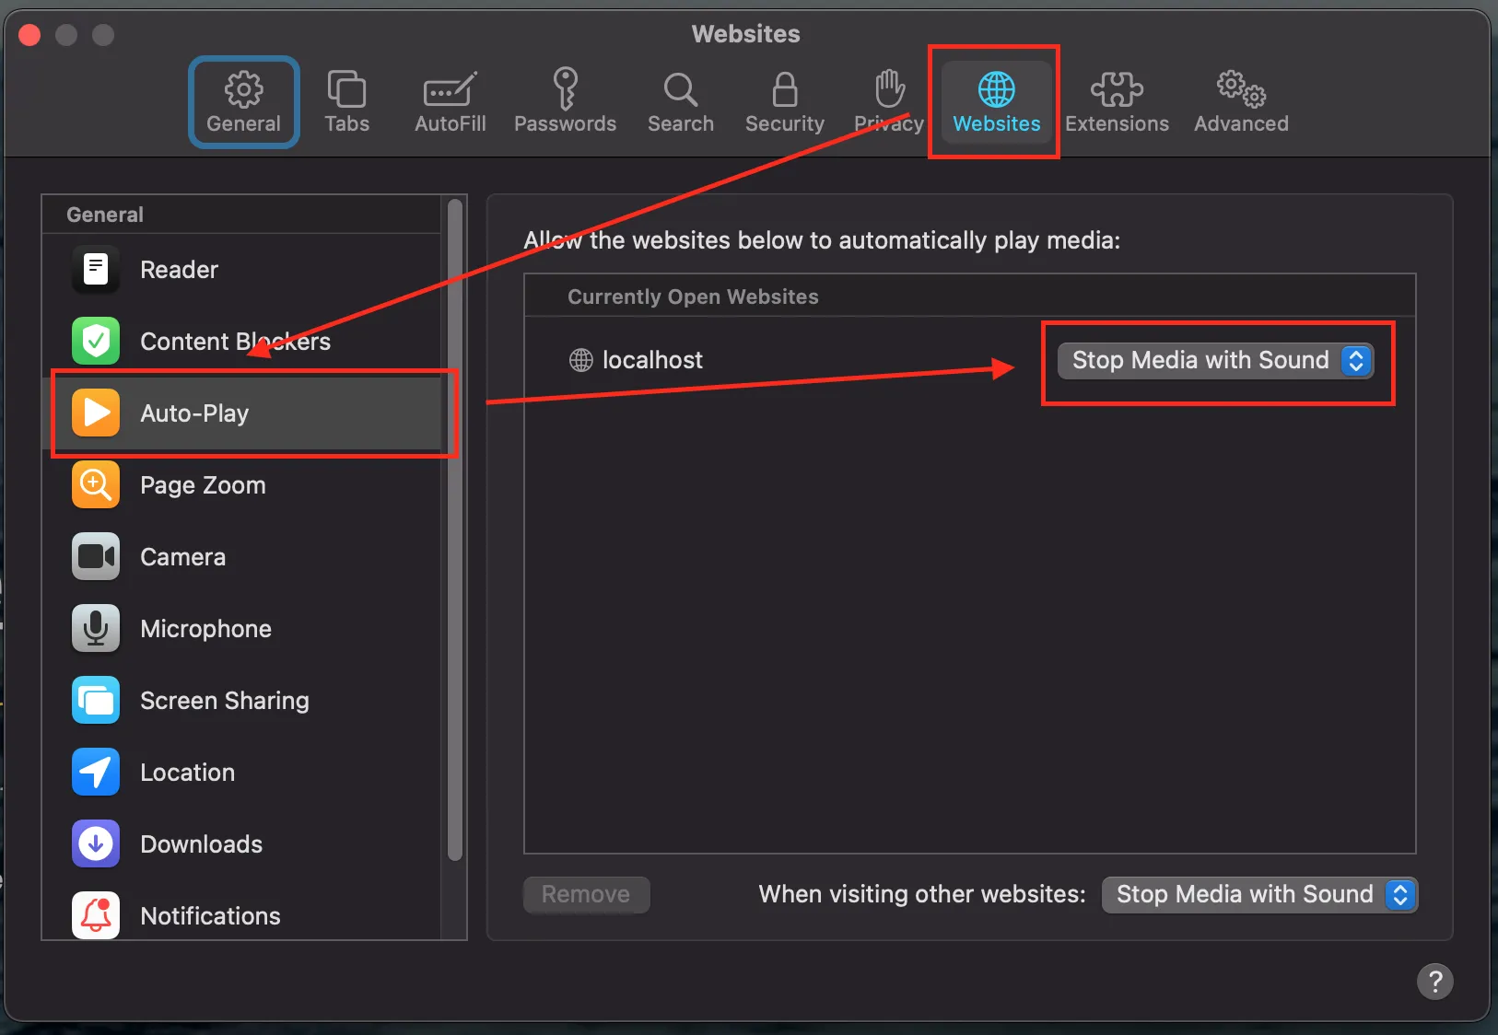Click the Microphone icon in sidebar
Viewport: 1498px width, 1035px height.
[96, 629]
